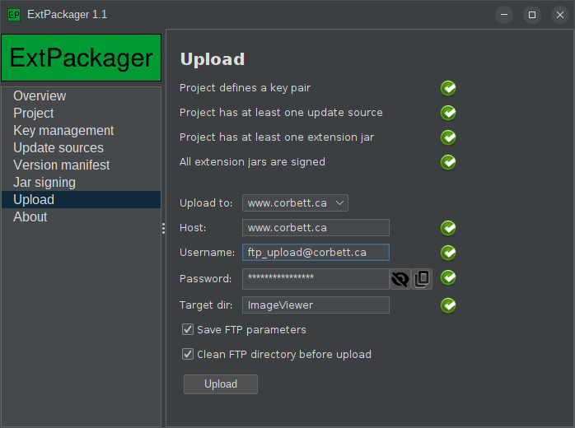
Task: Switch to Update sources section
Action: [x=58, y=148]
